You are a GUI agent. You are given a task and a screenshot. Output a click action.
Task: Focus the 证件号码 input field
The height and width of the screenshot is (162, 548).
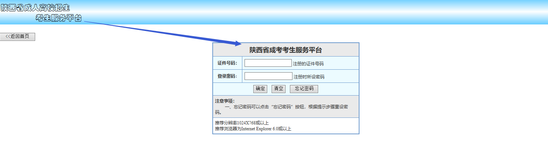(268, 63)
